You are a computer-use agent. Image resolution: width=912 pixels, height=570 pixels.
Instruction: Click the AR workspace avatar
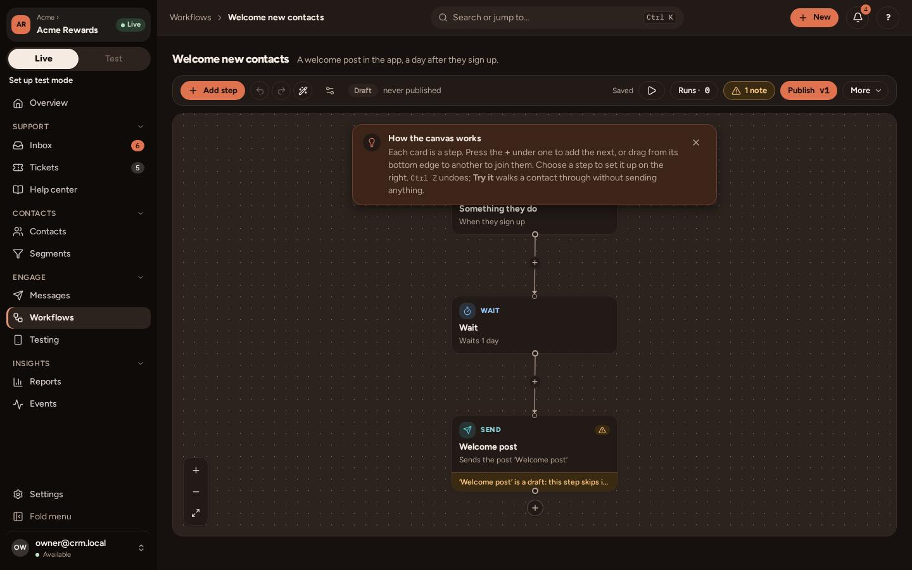point(21,25)
